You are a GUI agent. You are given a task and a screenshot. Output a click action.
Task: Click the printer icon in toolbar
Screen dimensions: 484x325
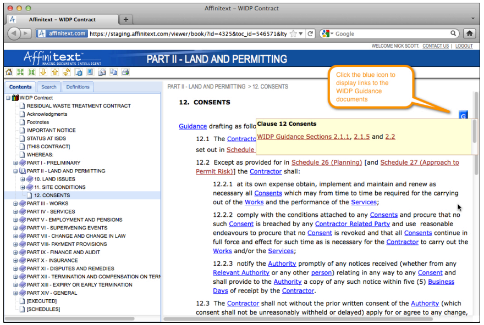tap(125, 72)
